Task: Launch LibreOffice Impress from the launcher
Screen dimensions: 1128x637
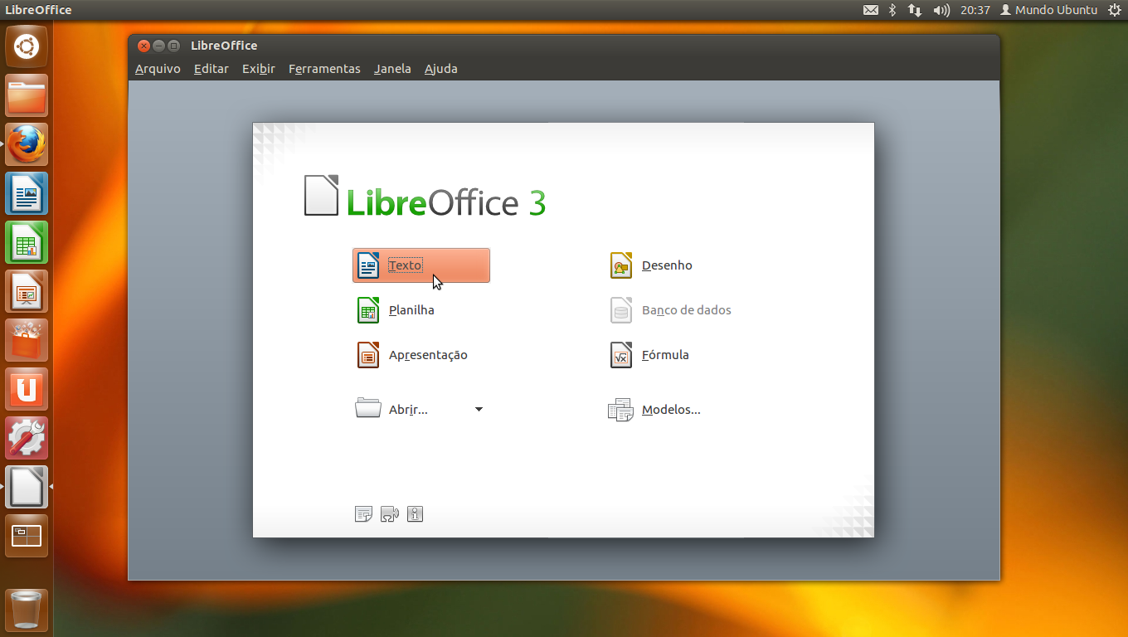Action: click(27, 291)
